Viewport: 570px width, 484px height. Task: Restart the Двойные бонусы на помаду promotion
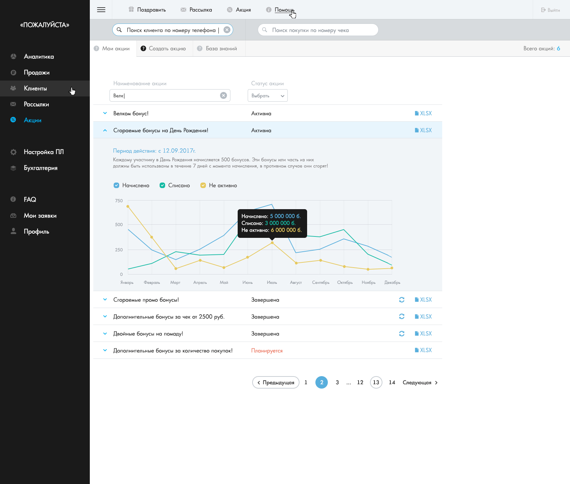pos(402,334)
